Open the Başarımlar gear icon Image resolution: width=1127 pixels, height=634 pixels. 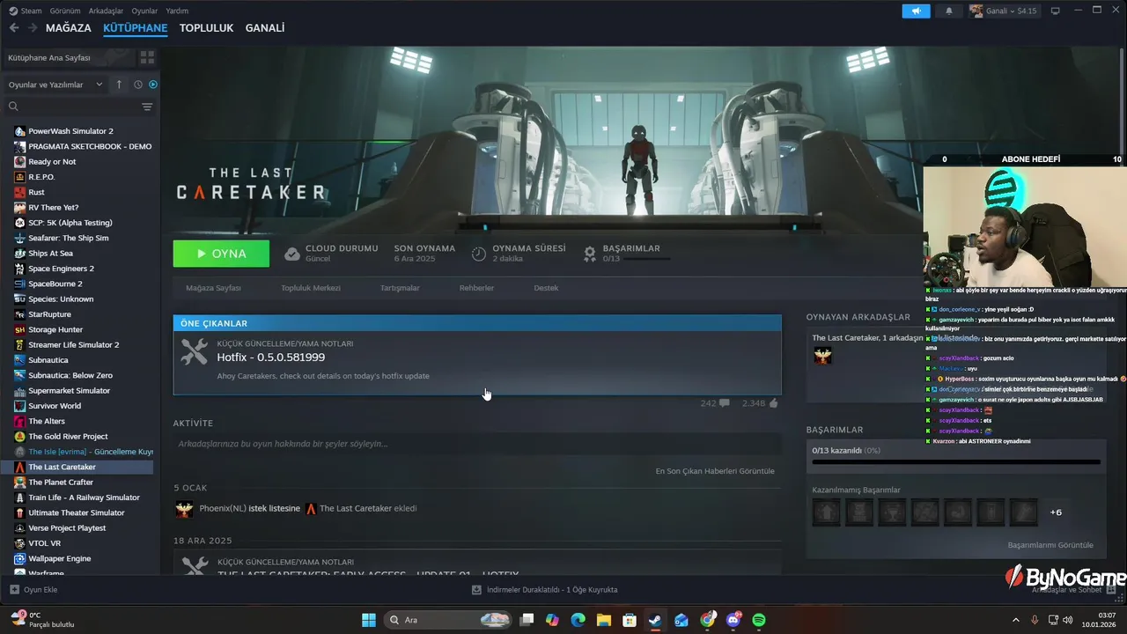590,254
